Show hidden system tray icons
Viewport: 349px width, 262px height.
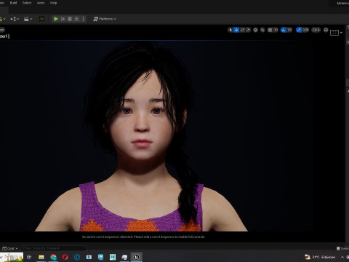[x=342, y=257]
